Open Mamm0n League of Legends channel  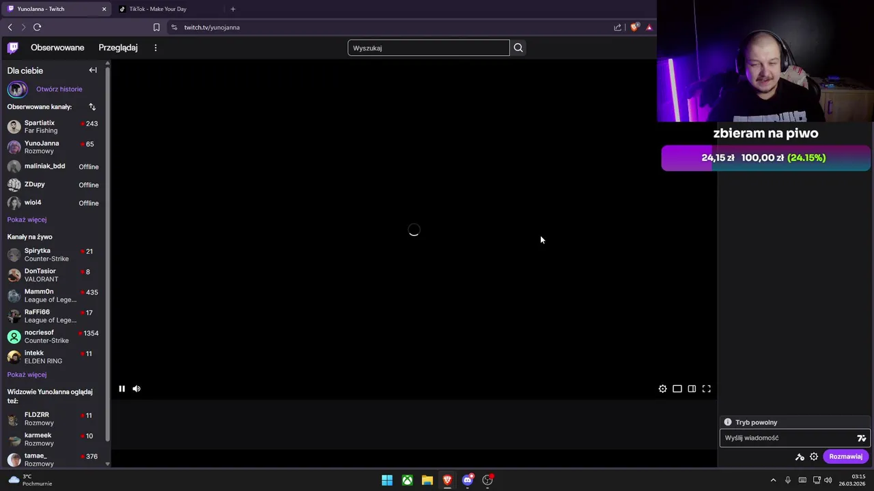click(53, 295)
